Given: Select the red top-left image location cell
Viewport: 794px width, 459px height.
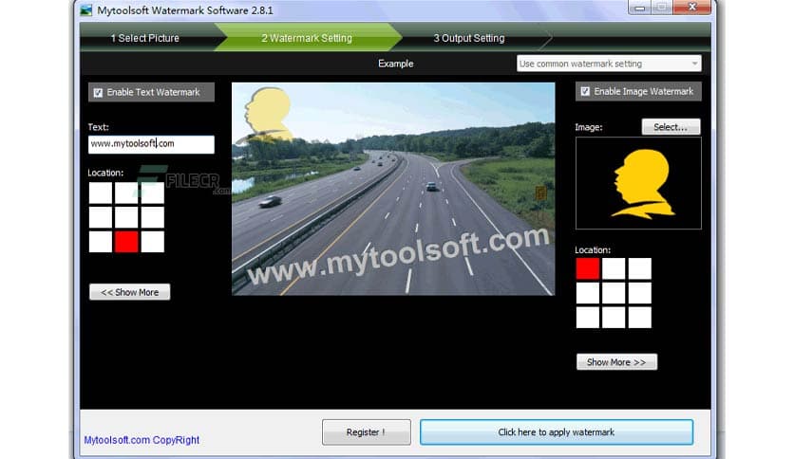Looking at the screenshot, I should click(587, 268).
